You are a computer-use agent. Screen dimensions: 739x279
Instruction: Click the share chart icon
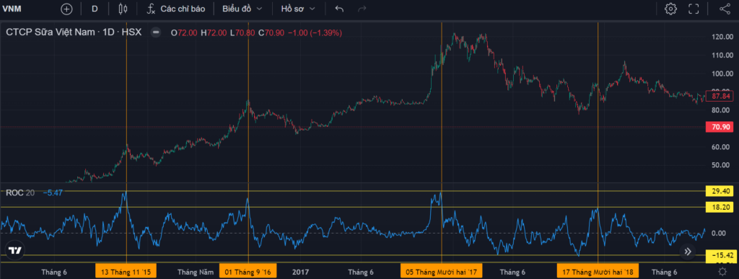click(x=725, y=9)
